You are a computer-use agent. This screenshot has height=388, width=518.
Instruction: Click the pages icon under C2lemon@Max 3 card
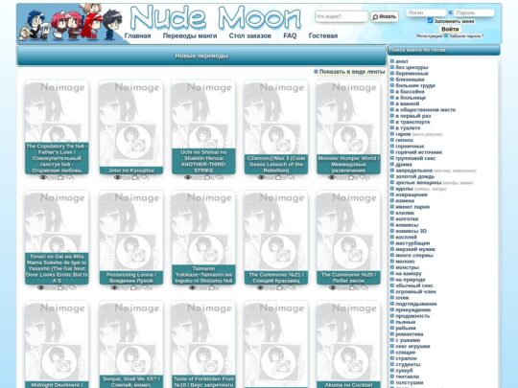point(278,177)
